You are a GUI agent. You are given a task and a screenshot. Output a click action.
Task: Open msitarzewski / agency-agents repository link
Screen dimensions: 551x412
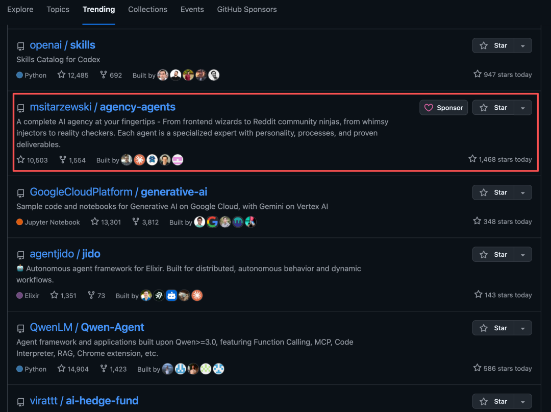coord(103,107)
